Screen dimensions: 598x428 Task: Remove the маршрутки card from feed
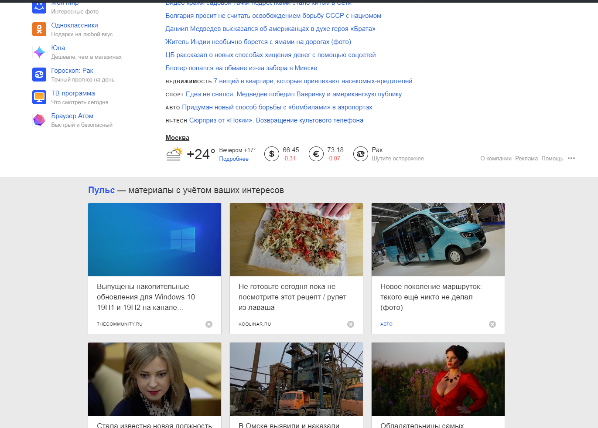492,324
